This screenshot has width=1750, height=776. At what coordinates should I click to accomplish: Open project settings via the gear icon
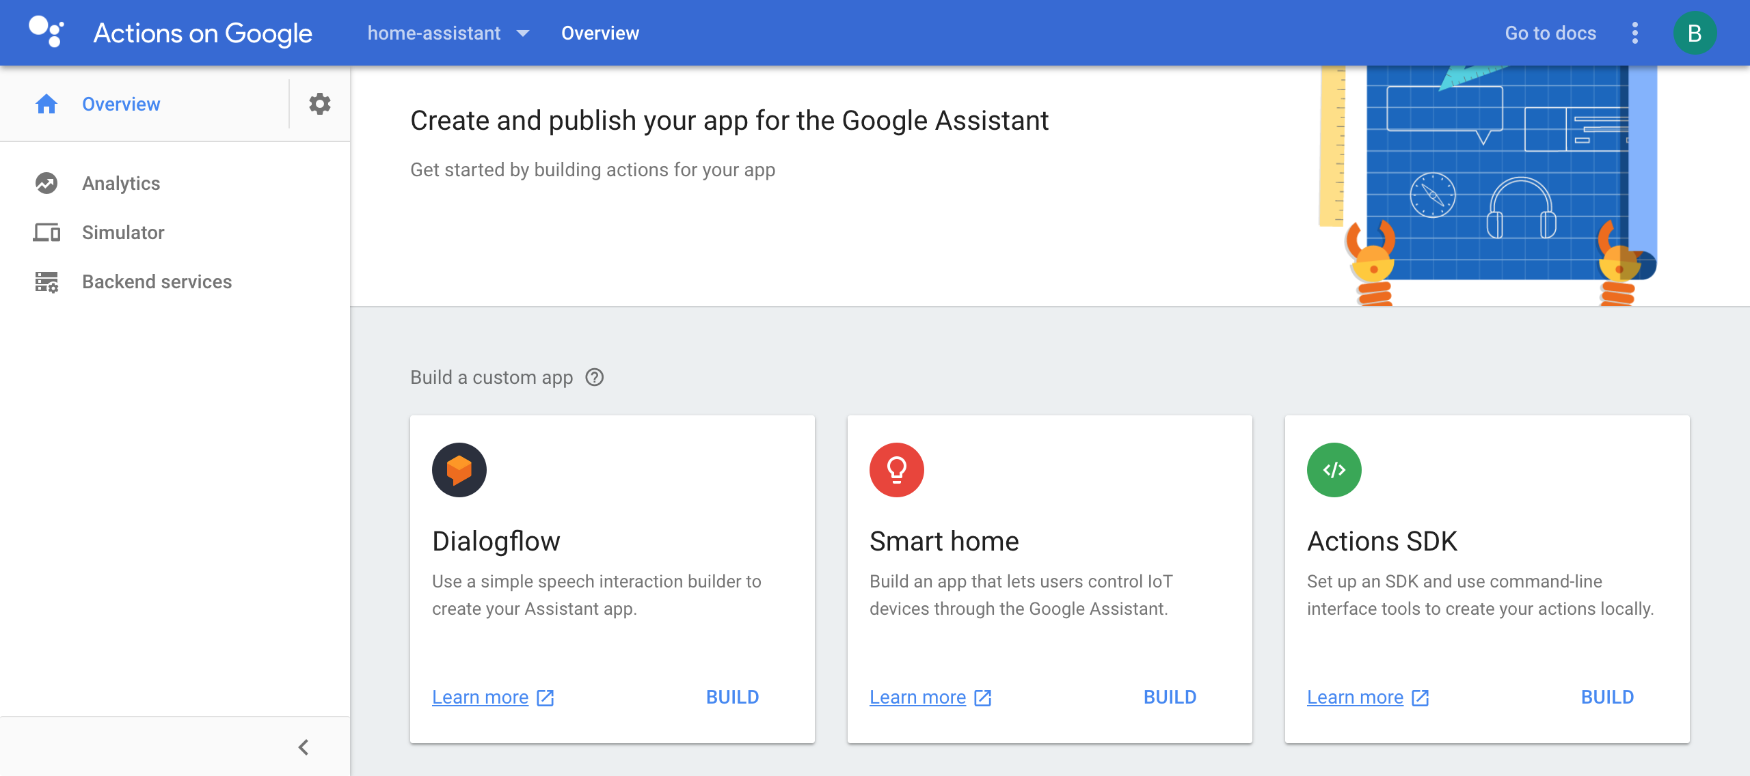pyautogui.click(x=319, y=103)
